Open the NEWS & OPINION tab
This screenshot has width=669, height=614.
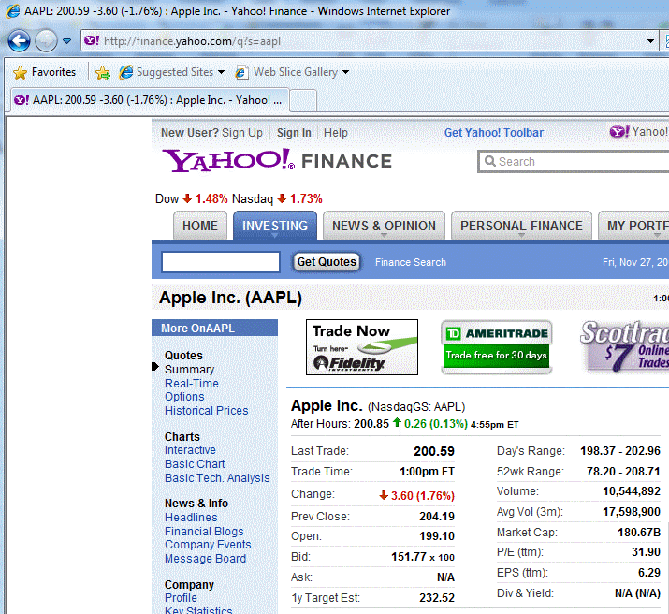tap(384, 226)
